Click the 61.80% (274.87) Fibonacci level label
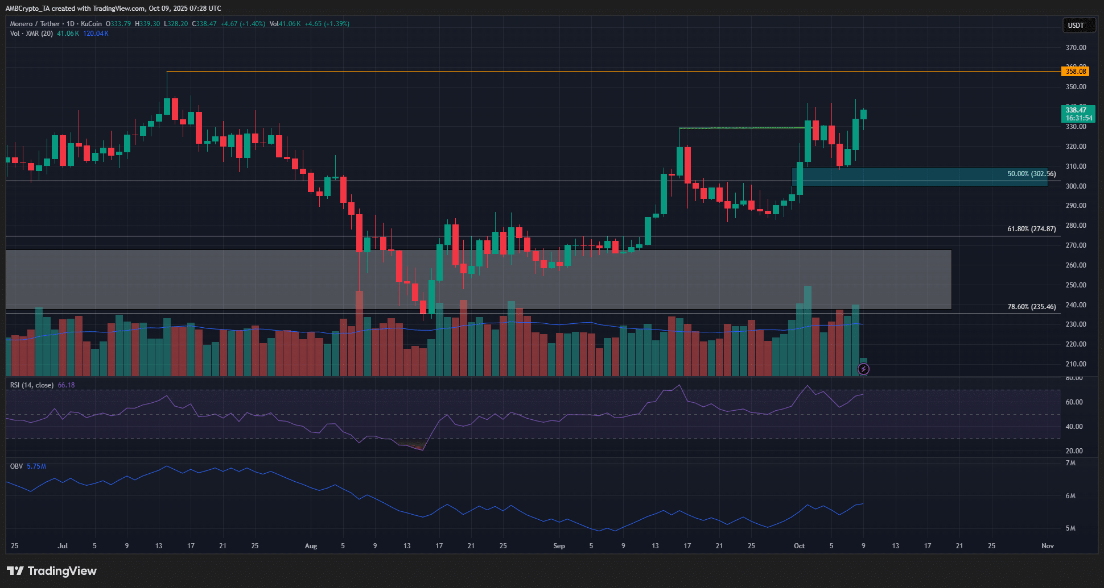This screenshot has height=588, width=1104. (x=1031, y=229)
